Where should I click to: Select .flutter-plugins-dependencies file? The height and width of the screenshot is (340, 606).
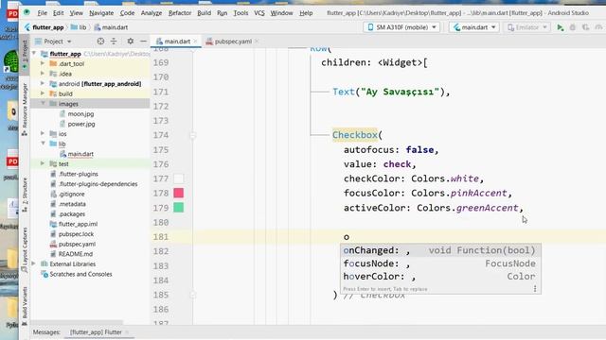click(98, 184)
